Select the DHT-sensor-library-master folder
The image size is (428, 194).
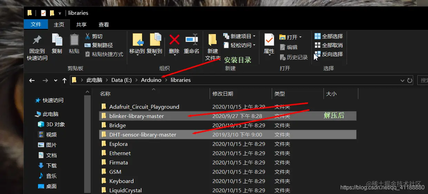[x=228, y=134]
